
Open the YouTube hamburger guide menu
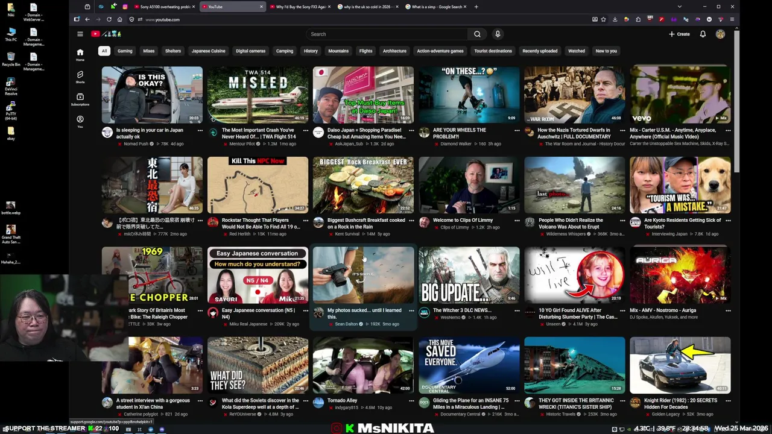click(80, 34)
